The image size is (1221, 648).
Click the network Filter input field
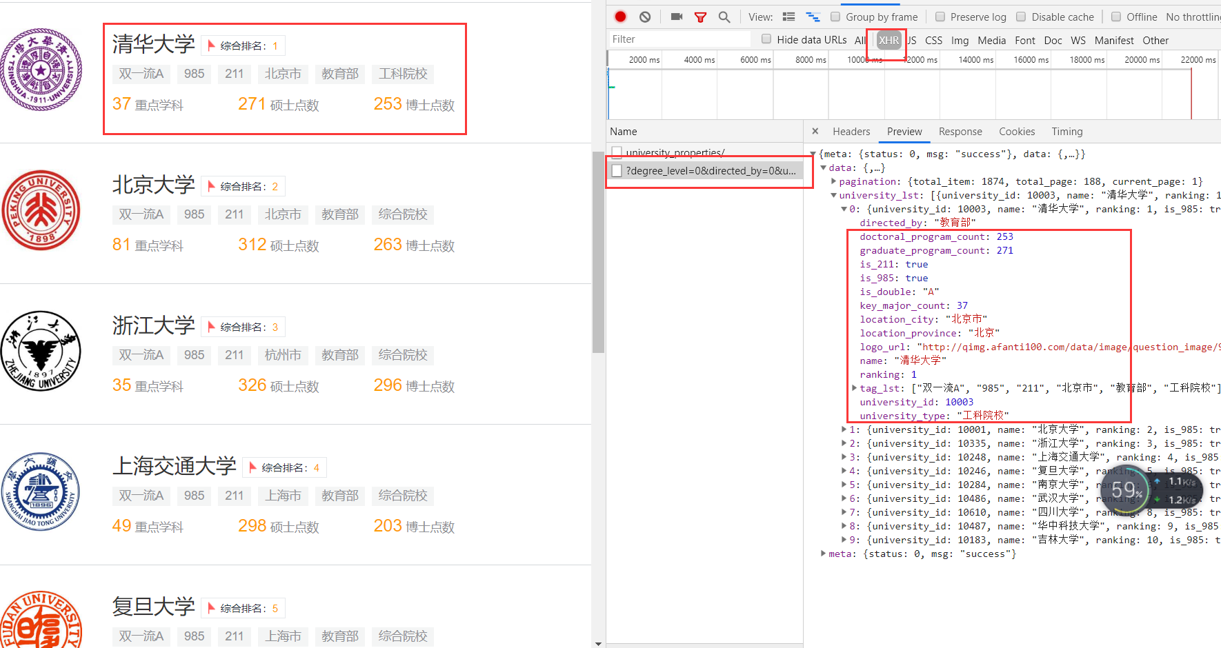(x=679, y=39)
